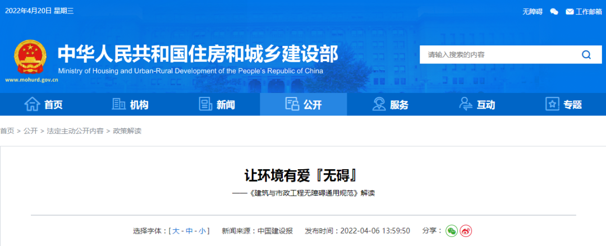Click the subtitle 建筑与市政工程无障碍通用规范 解读
Viewport: 606px width, 246px height.
(304, 193)
